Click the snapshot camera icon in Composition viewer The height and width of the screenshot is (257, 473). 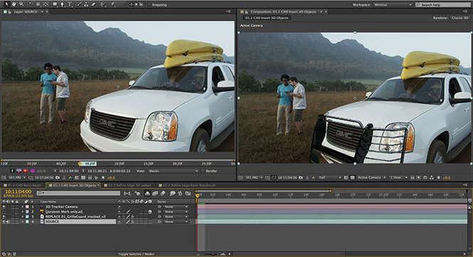pyautogui.click(x=301, y=177)
